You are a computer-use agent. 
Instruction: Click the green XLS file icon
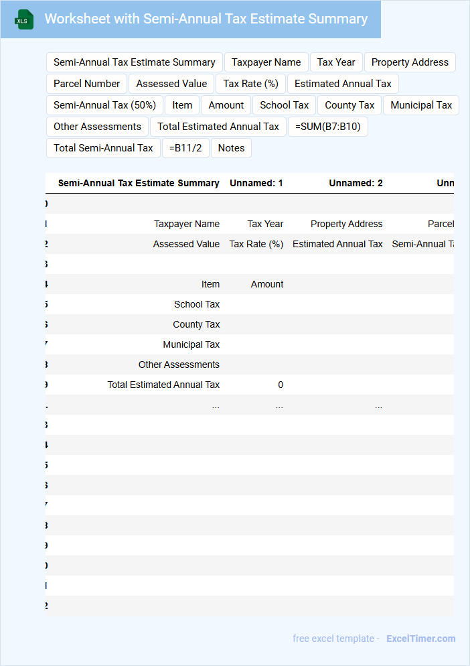pyautogui.click(x=24, y=19)
